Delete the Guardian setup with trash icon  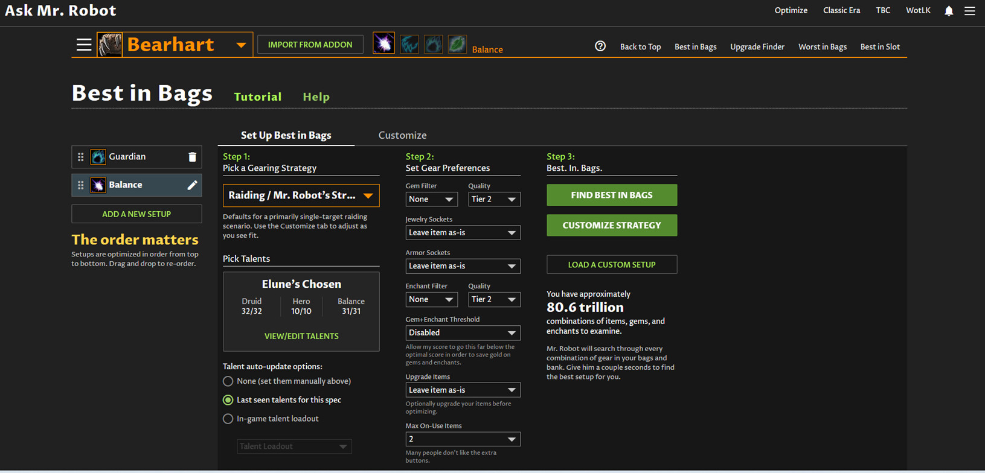click(192, 157)
